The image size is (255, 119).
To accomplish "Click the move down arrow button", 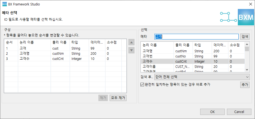I will [x=131, y=50].
